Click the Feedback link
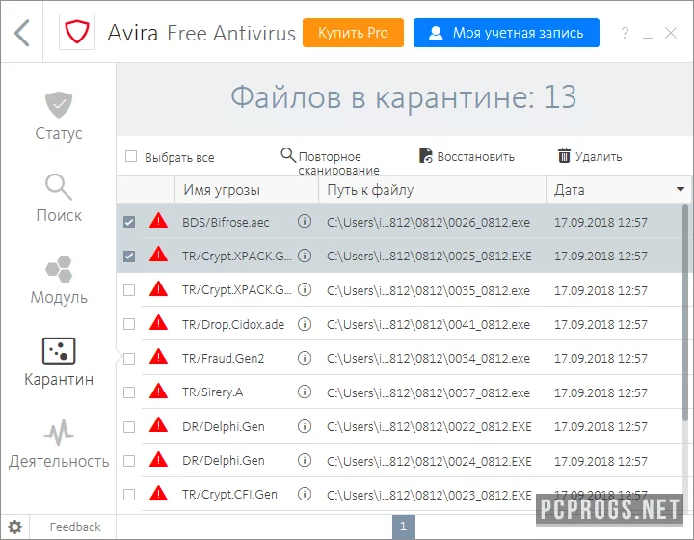694x540 pixels. (75, 527)
